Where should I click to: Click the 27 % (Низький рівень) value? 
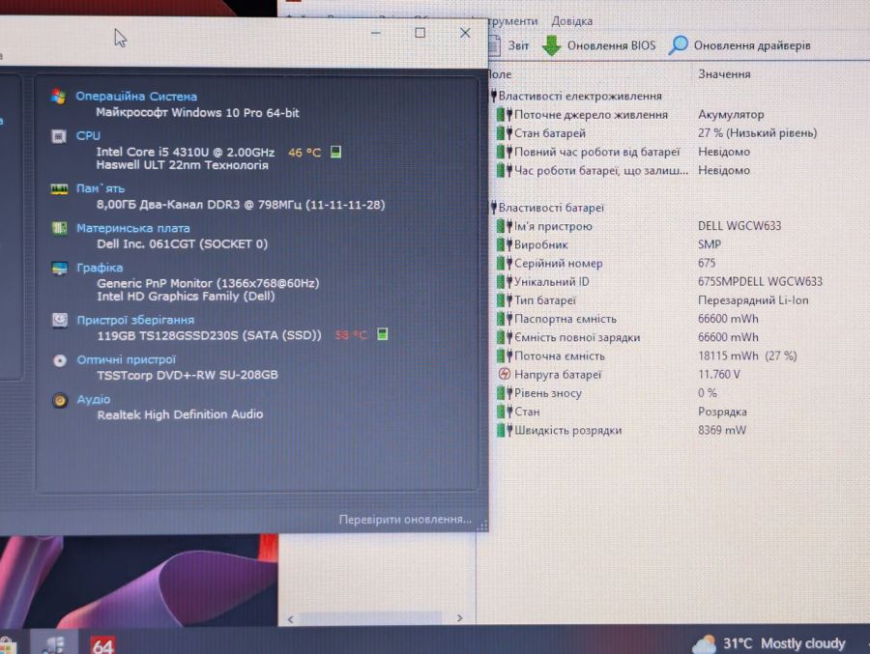click(x=757, y=133)
